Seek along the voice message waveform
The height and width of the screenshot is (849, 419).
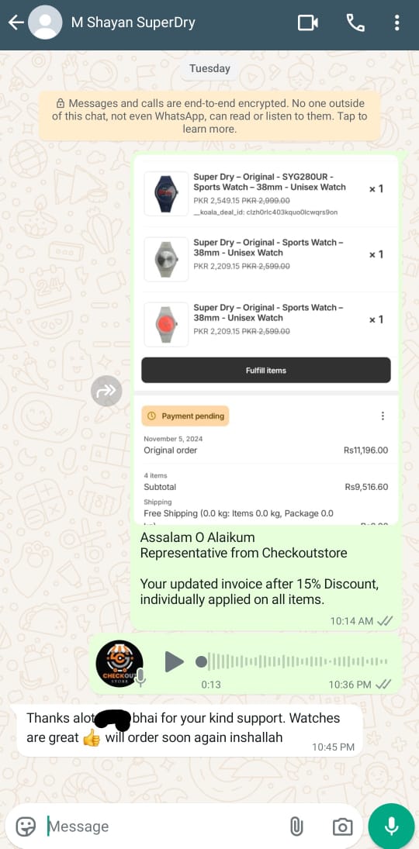[292, 661]
